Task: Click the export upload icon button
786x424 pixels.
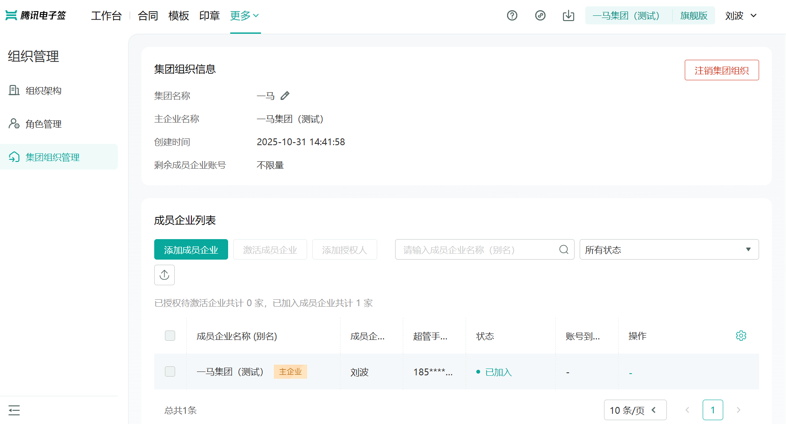Action: 164,275
